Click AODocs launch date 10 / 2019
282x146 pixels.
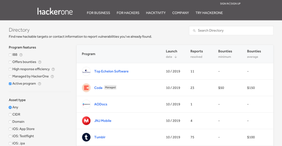point(173,104)
